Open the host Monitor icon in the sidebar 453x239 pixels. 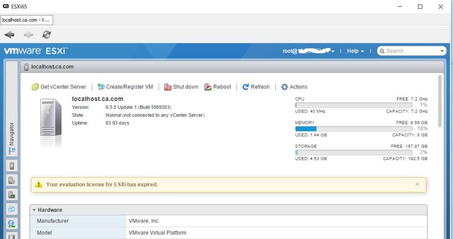11,195
